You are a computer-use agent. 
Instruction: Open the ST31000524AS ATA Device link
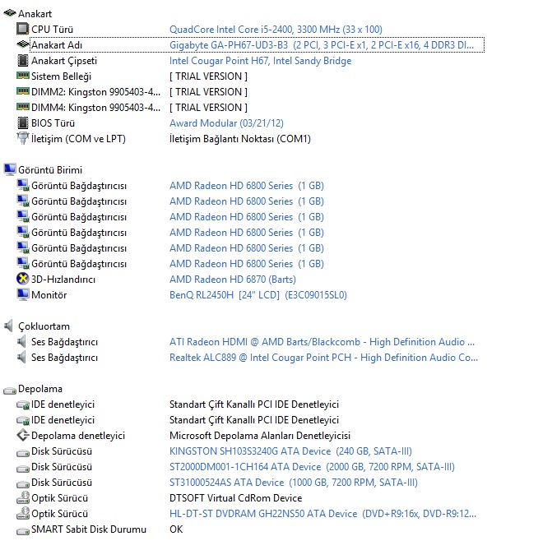pos(293,483)
